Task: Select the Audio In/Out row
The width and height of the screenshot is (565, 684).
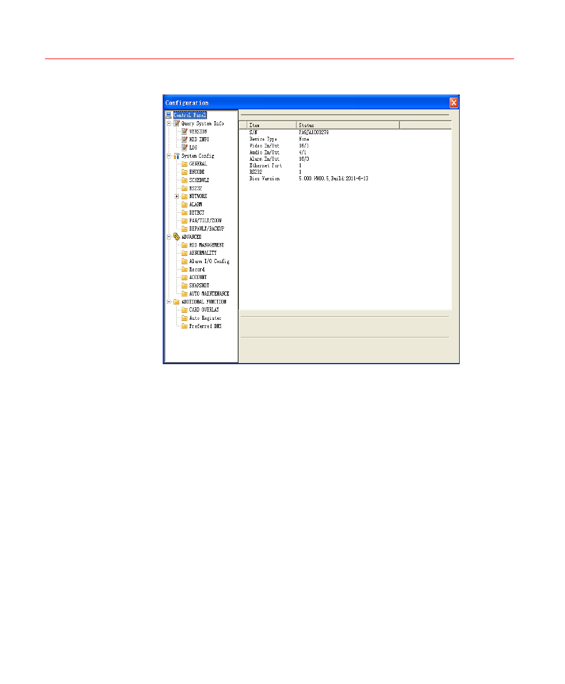Action: (x=345, y=153)
